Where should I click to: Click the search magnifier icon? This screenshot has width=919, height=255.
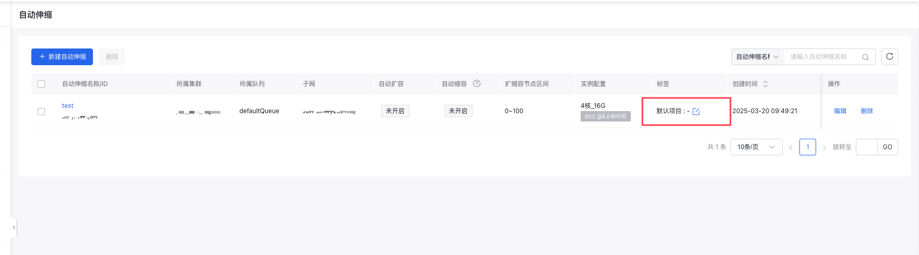coord(865,57)
